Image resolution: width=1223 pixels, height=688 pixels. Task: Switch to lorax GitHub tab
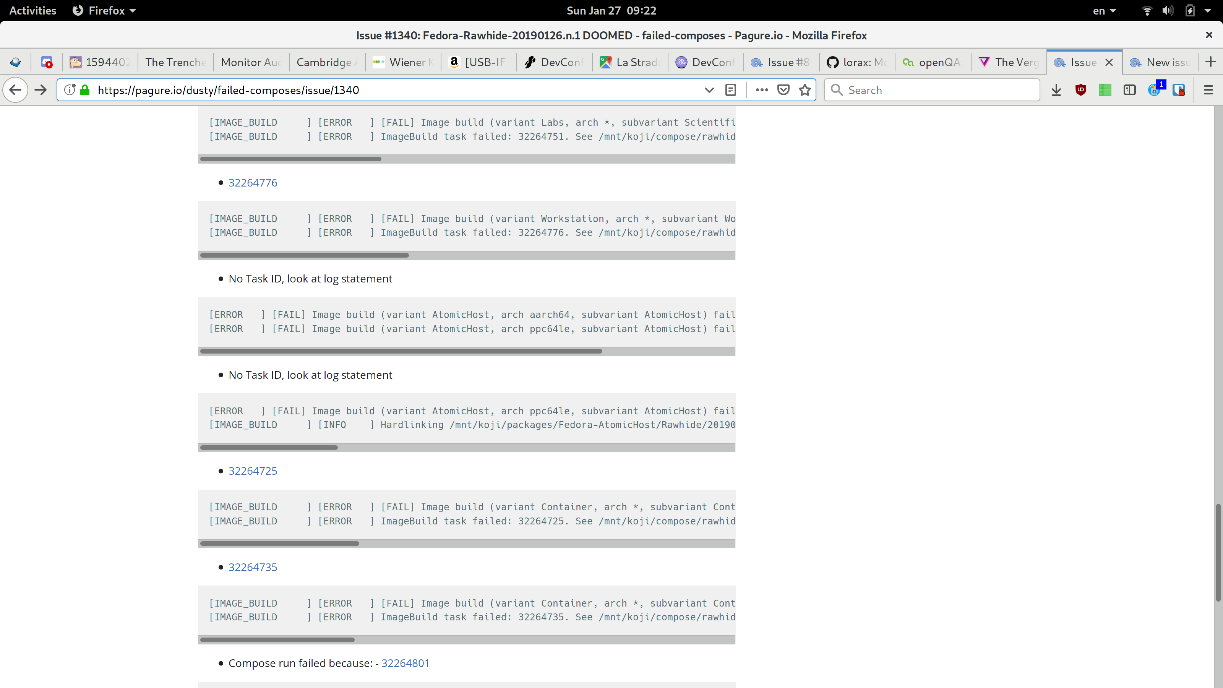click(857, 62)
